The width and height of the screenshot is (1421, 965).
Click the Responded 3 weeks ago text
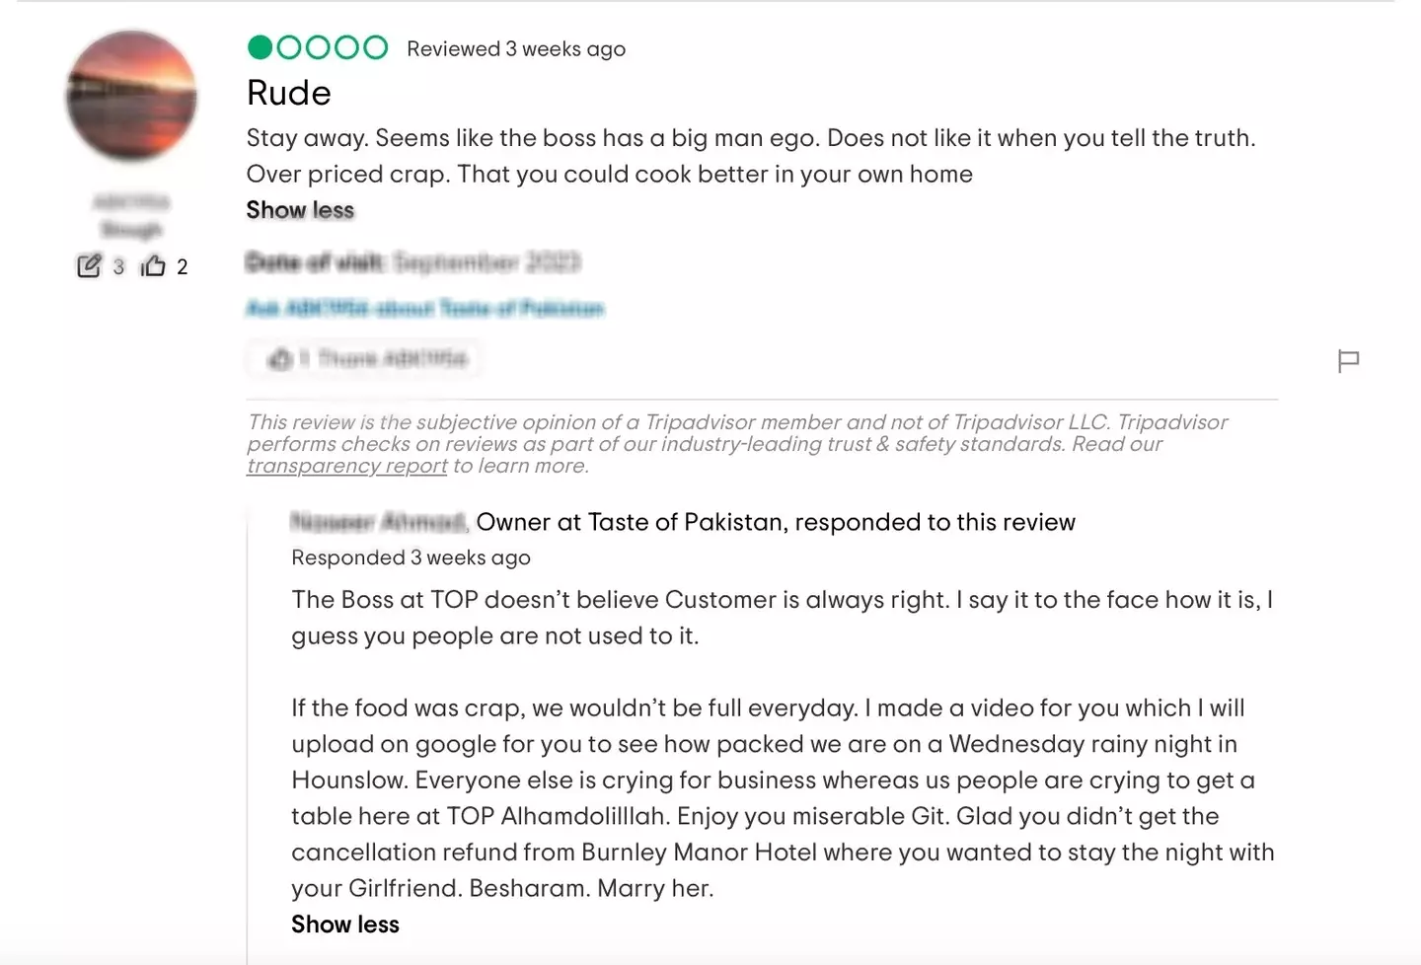411,557
